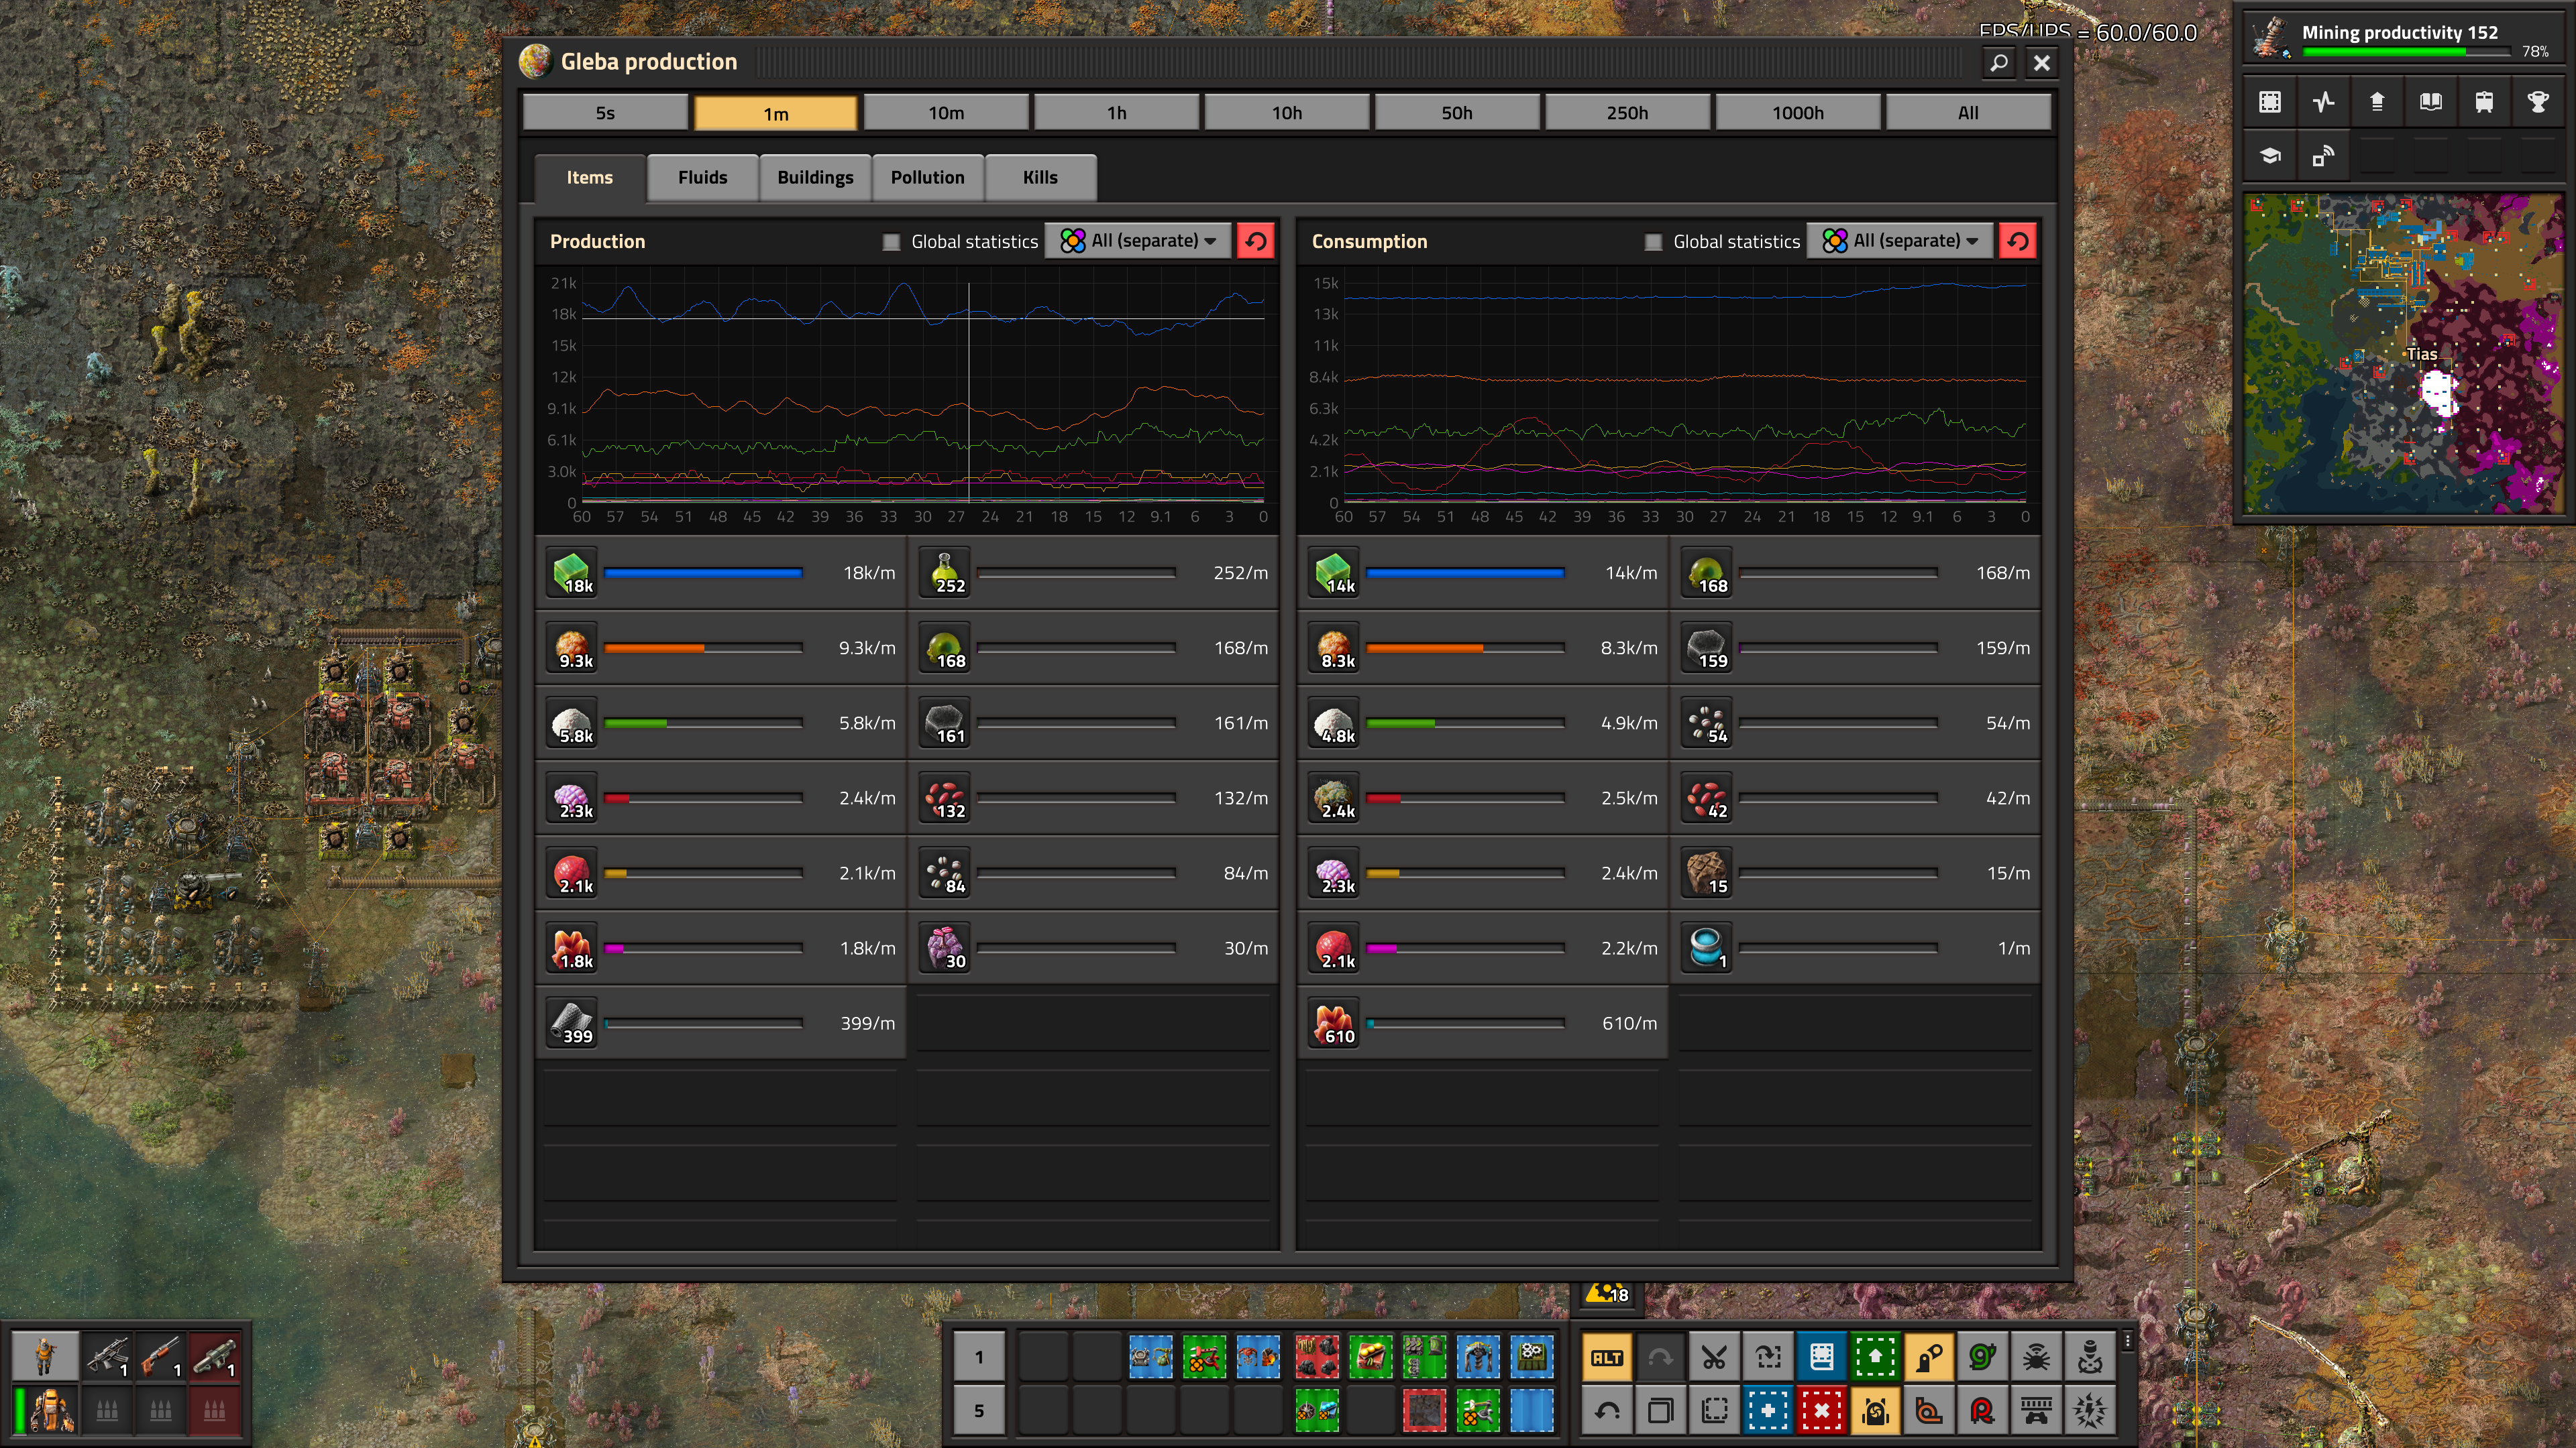Select the 10h time range
The image size is (2576, 1448).
point(1287,113)
